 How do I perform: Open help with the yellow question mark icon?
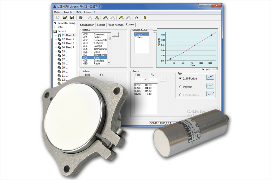point(145,17)
